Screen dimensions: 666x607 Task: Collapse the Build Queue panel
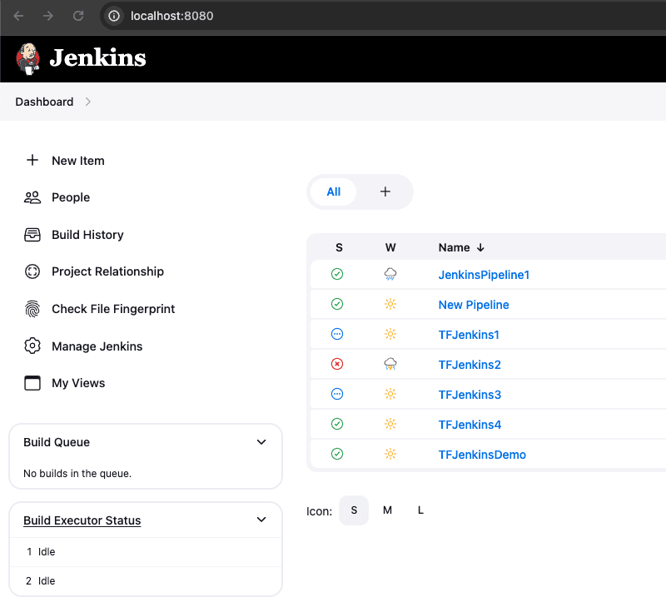(261, 442)
